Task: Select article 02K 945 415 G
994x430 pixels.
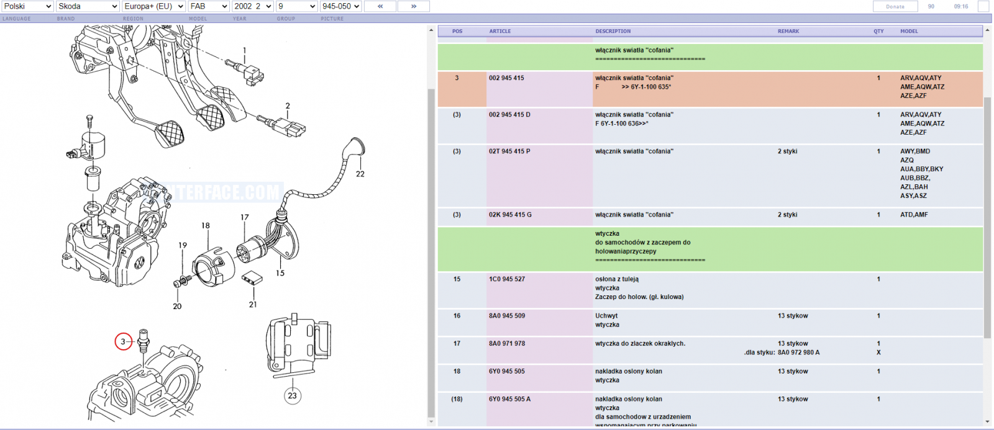Action: (510, 215)
